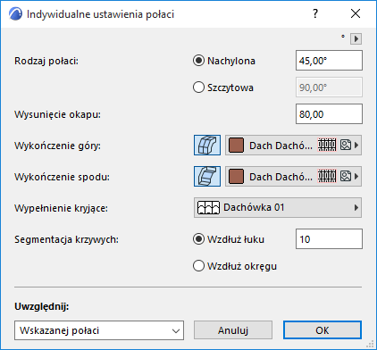Select the Nachylona radio button
Viewport: 377px width, 350px height.
(198, 61)
